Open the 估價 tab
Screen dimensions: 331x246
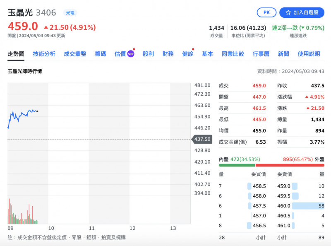[x=120, y=54]
